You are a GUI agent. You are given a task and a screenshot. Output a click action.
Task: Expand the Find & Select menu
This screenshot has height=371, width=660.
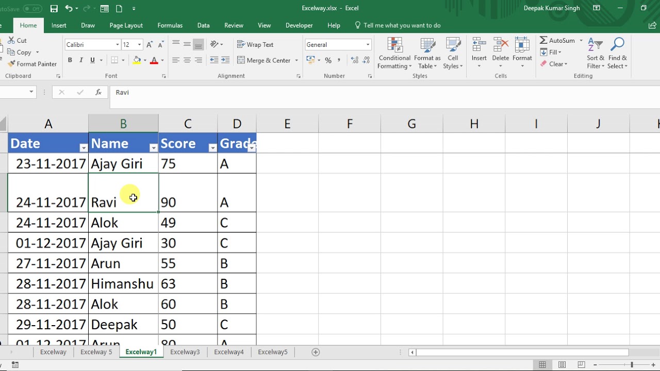tap(617, 53)
